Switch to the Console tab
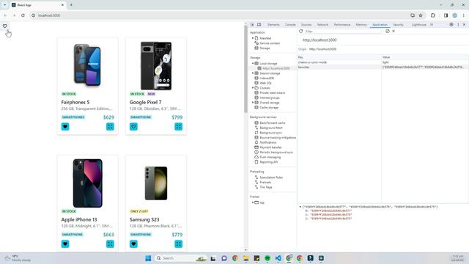The width and height of the screenshot is (469, 264). tap(290, 24)
